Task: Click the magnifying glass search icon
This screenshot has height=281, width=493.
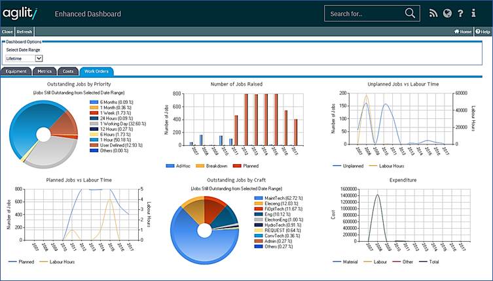Action: coord(410,13)
